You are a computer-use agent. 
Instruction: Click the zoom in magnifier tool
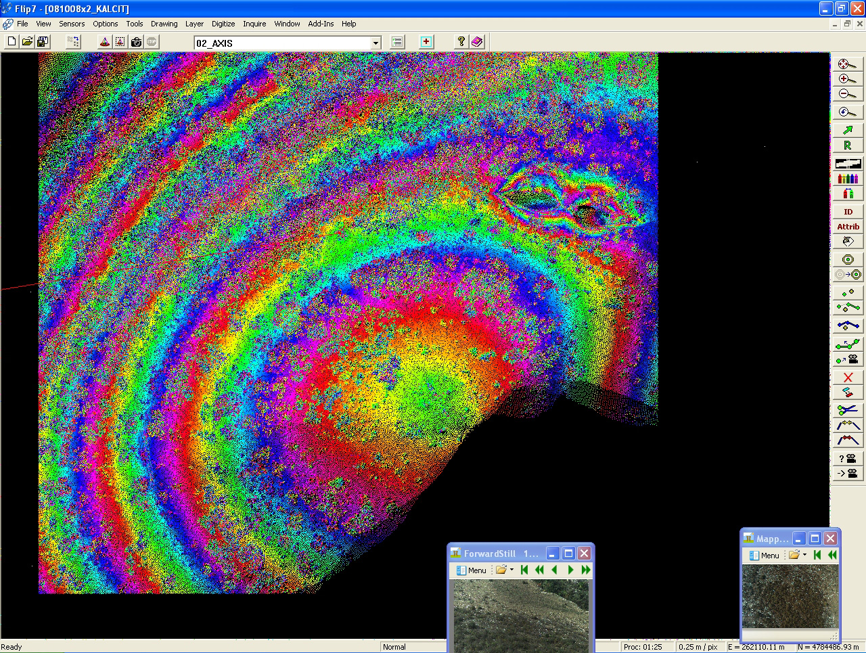click(847, 79)
